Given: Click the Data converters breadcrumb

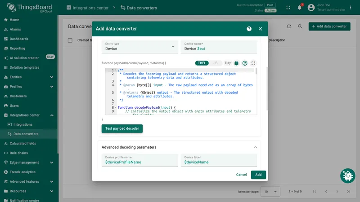Looking at the screenshot, I should pos(139,8).
